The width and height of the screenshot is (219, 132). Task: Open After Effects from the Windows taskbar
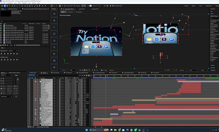(x=143, y=130)
